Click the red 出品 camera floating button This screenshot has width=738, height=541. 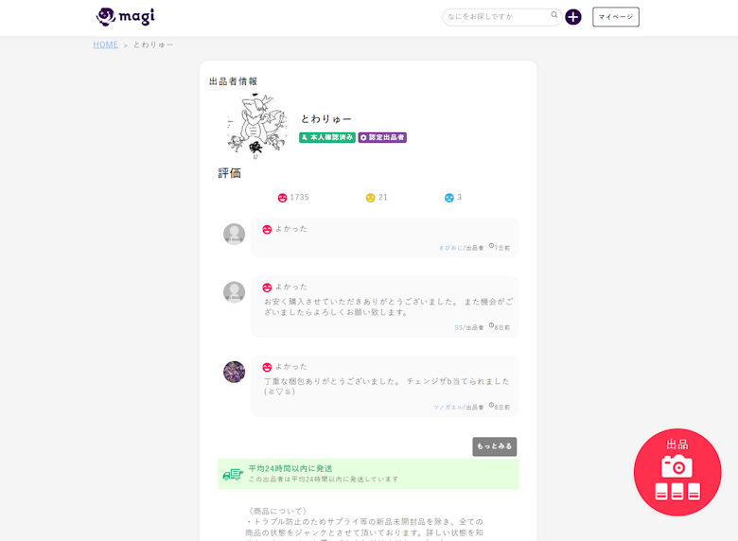pos(677,472)
